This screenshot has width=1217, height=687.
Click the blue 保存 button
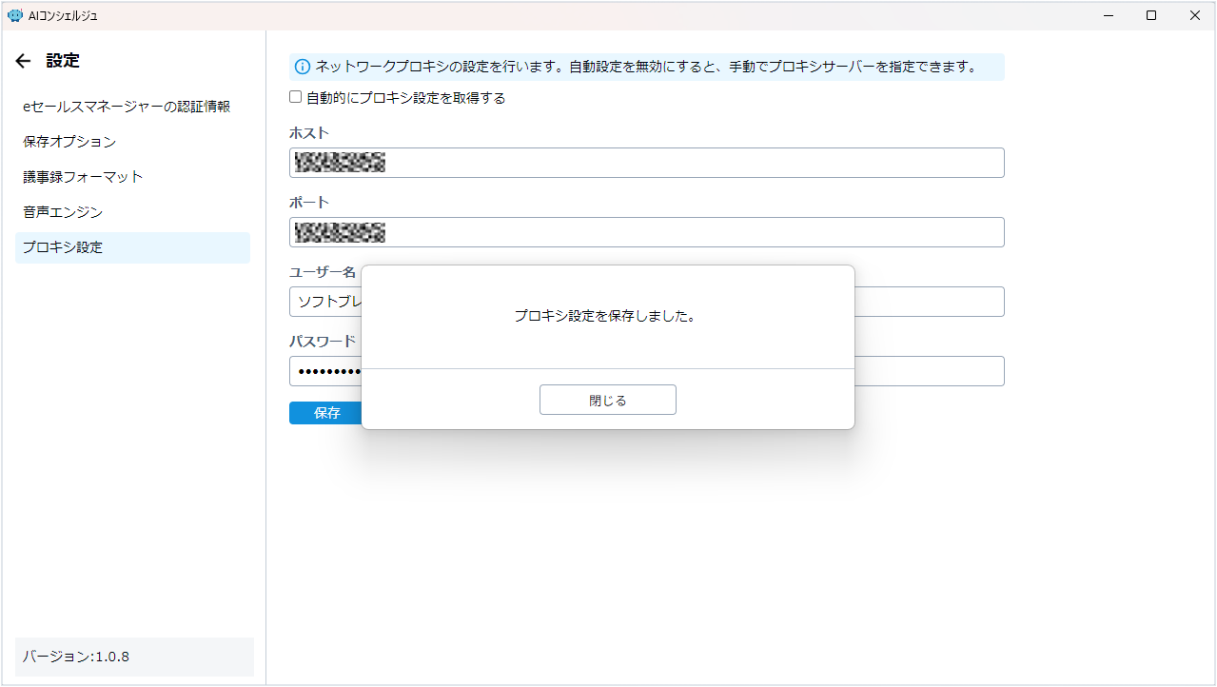(x=326, y=413)
